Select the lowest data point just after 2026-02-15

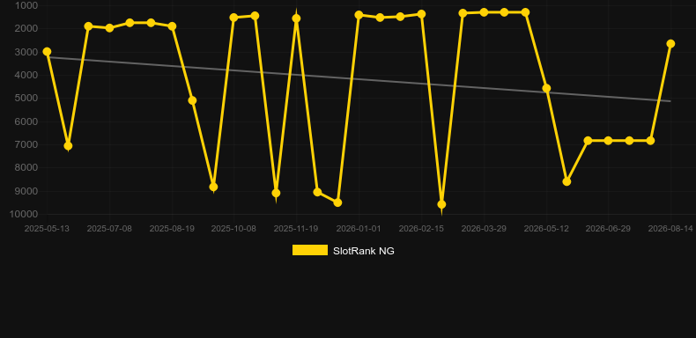[441, 204]
